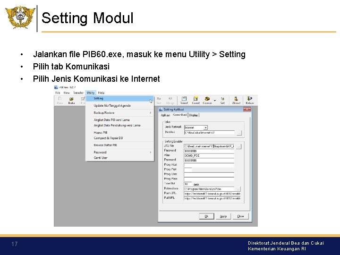Click the Direktori path field
The image size is (340, 255).
pyautogui.click(x=209, y=133)
